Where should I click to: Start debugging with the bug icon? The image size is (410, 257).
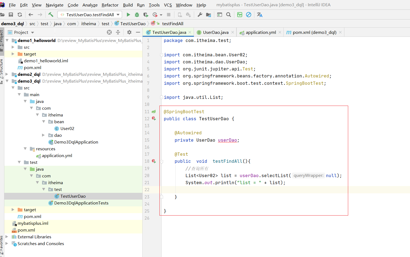(137, 15)
